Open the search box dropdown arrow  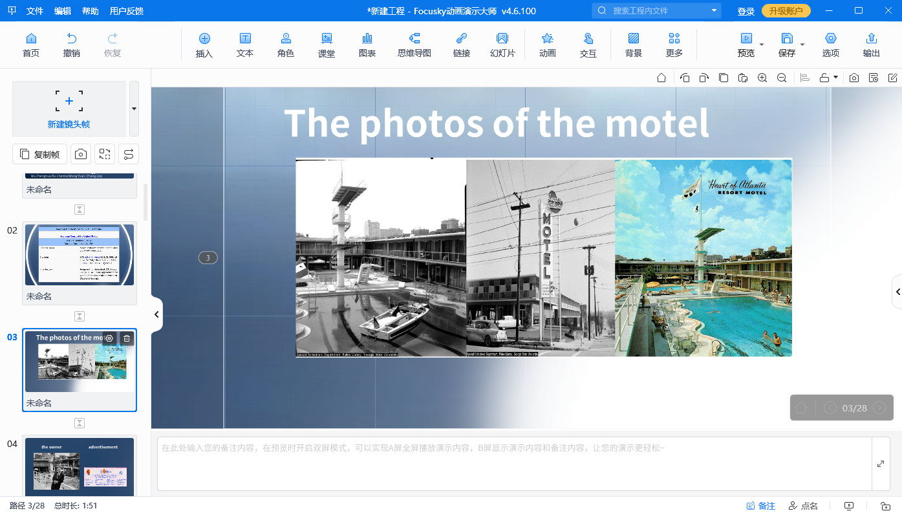click(x=714, y=10)
